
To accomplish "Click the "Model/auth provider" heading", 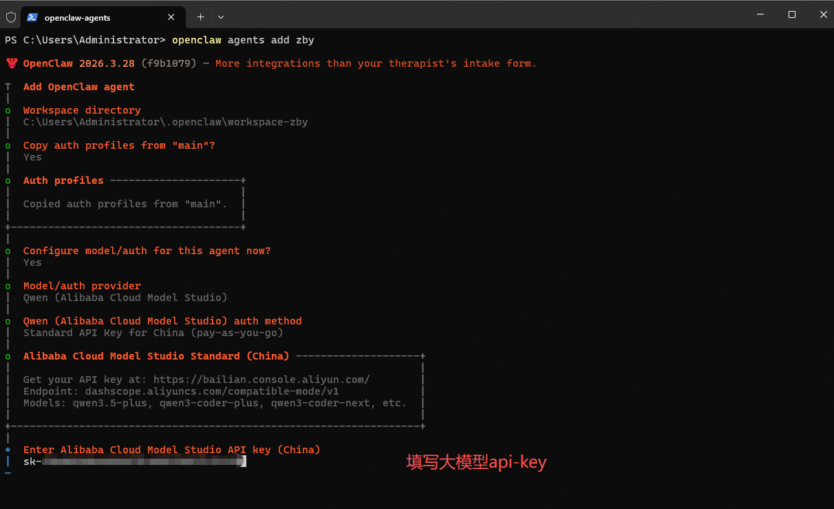I will [x=82, y=286].
